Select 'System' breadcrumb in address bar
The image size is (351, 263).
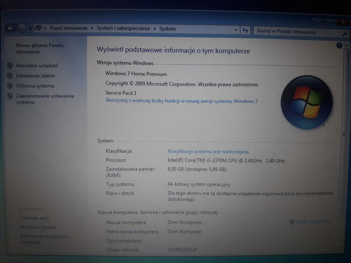(x=167, y=29)
